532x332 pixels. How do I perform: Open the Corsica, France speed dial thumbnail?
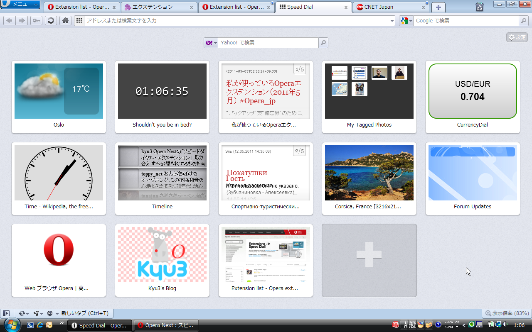click(x=369, y=178)
